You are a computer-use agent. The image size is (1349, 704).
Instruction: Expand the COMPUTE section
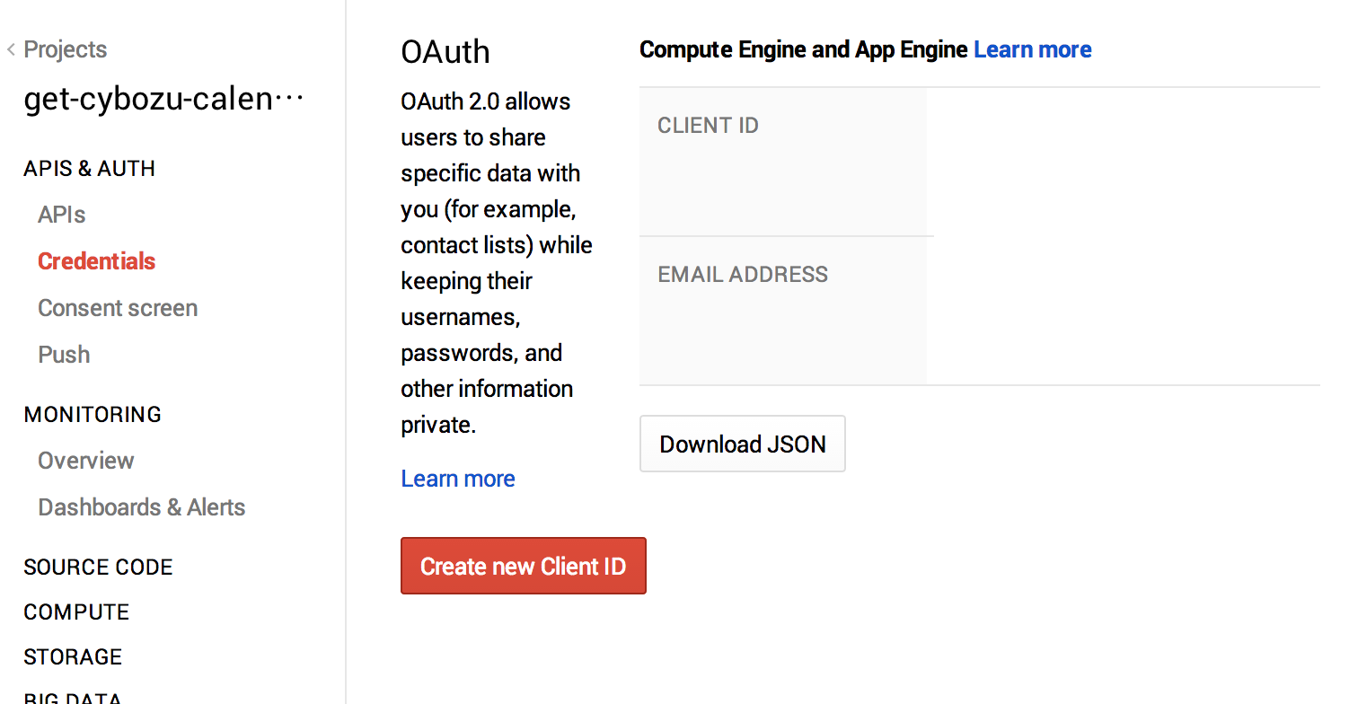pos(76,612)
